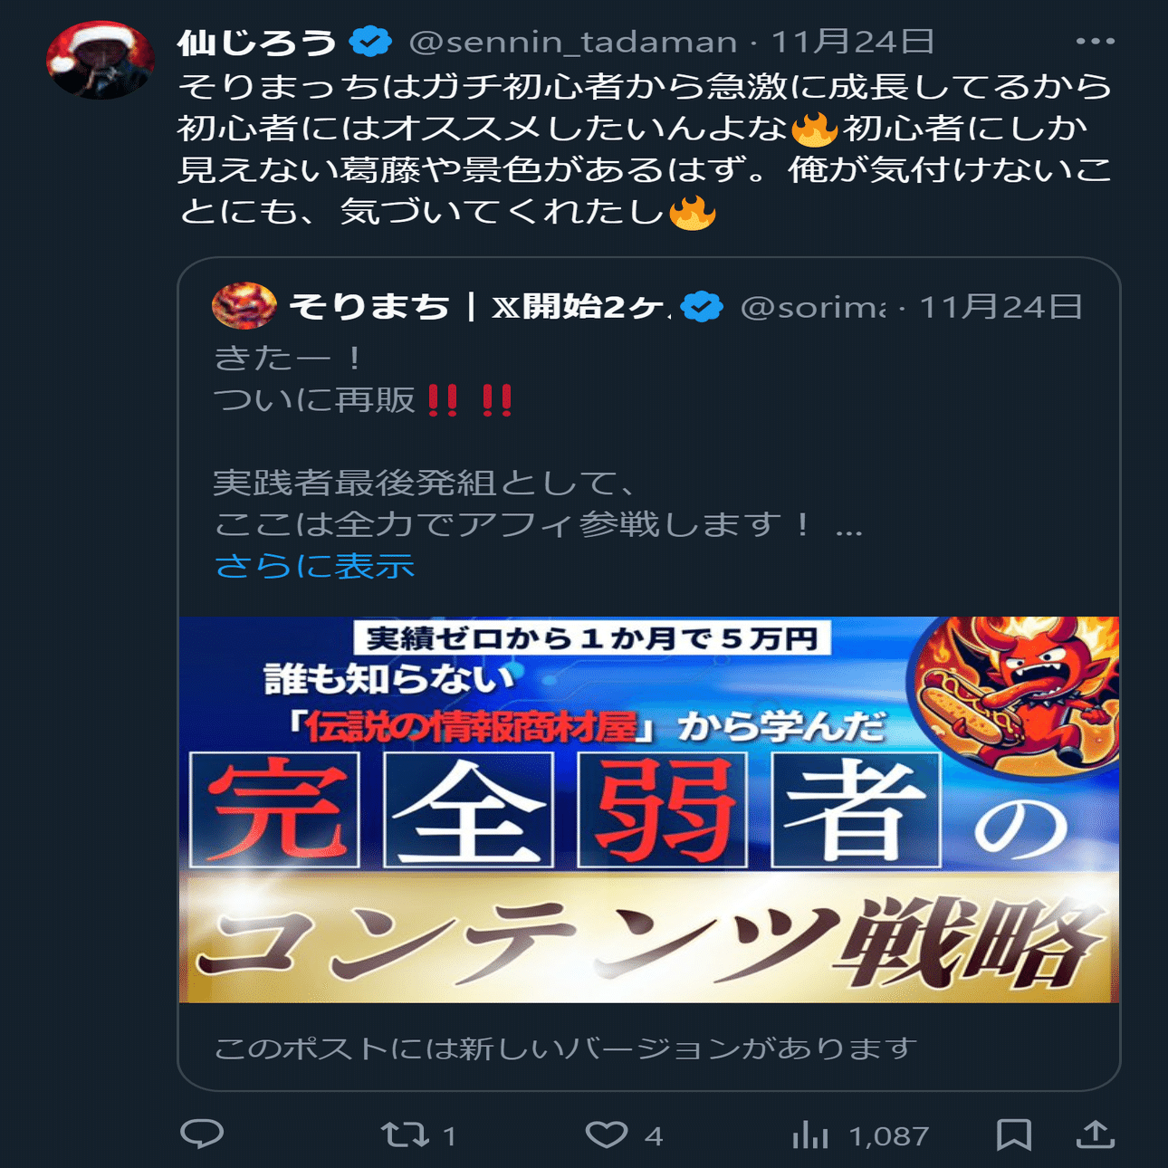Share the post via upload arrow icon

point(1096,1134)
